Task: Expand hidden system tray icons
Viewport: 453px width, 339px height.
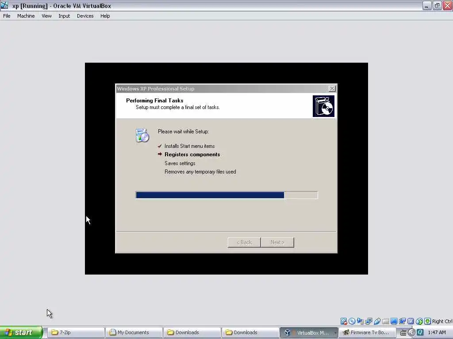Action: [412, 333]
